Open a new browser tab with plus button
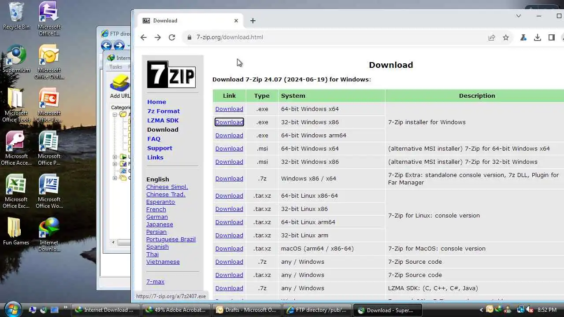This screenshot has height=317, width=564. click(x=252, y=21)
